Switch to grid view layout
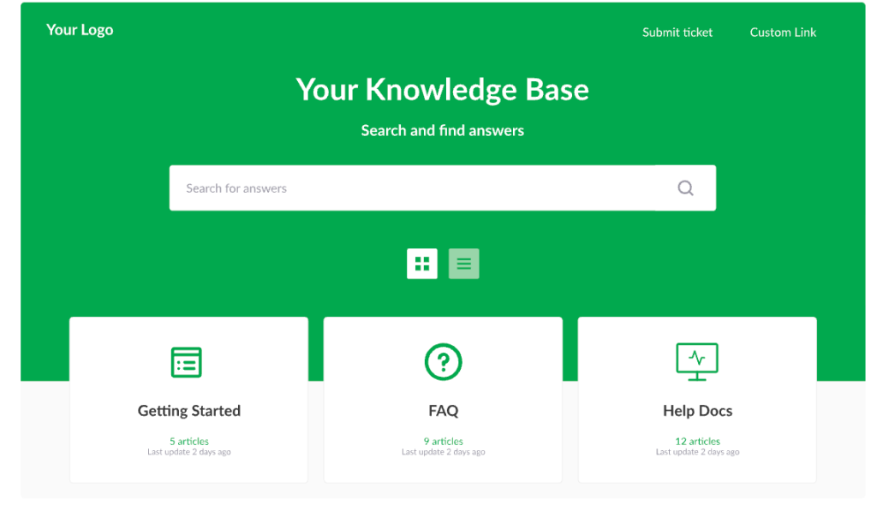The image size is (877, 517). pos(422,264)
